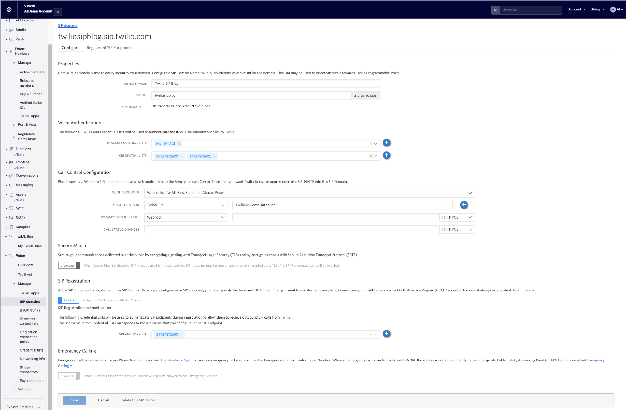Click the Functions icon in sidebar
The width and height of the screenshot is (626, 410).
click(11, 149)
